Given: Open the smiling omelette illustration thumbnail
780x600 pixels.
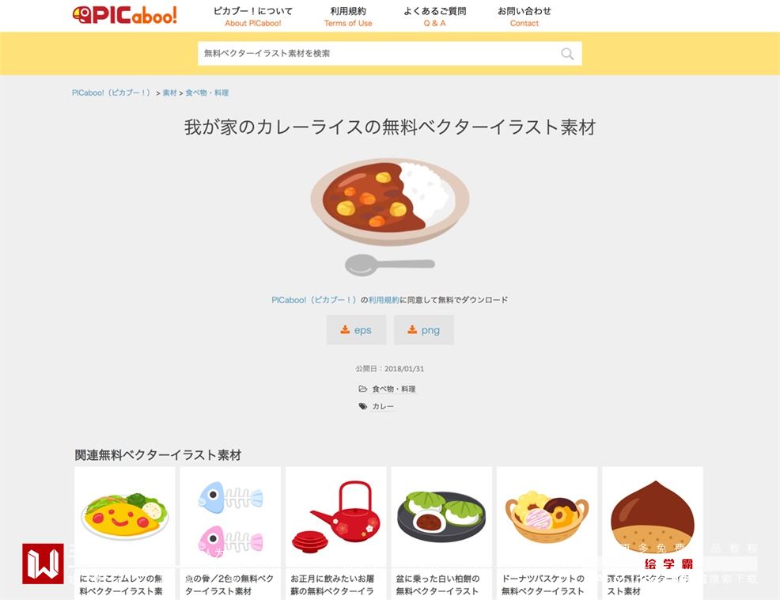Looking at the screenshot, I should tap(125, 516).
